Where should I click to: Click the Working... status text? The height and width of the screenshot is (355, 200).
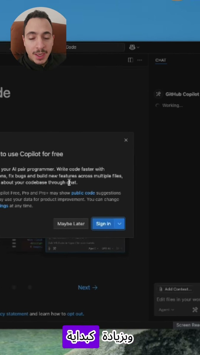coord(172,105)
